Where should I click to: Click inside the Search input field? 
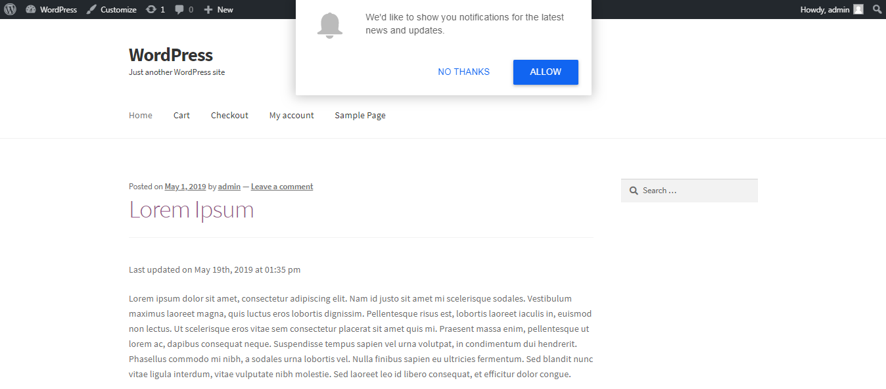pyautogui.click(x=690, y=190)
